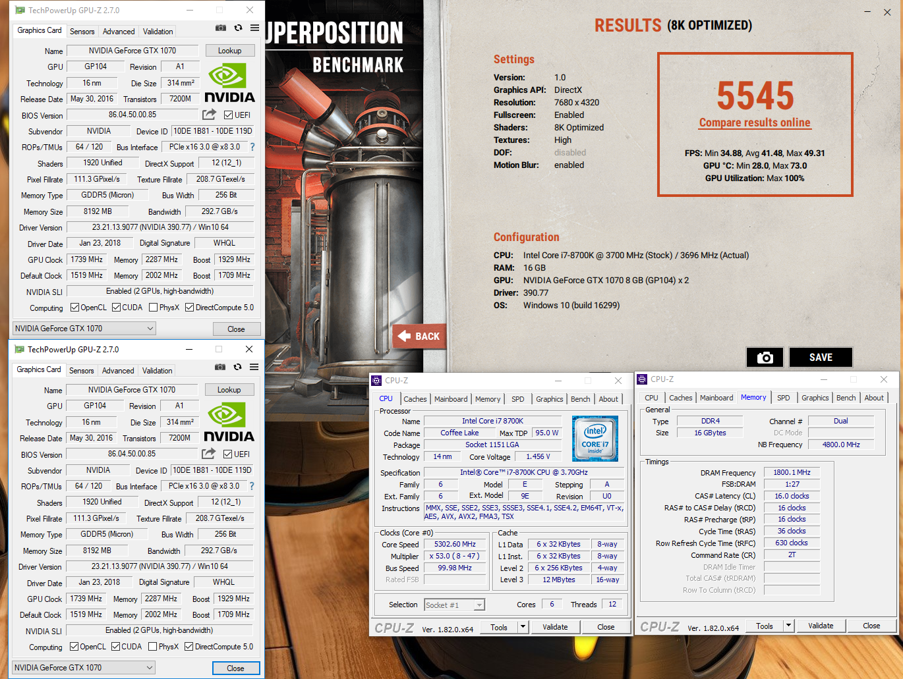
Task: Click Close button in top GPU-Z window
Action: coord(236,329)
